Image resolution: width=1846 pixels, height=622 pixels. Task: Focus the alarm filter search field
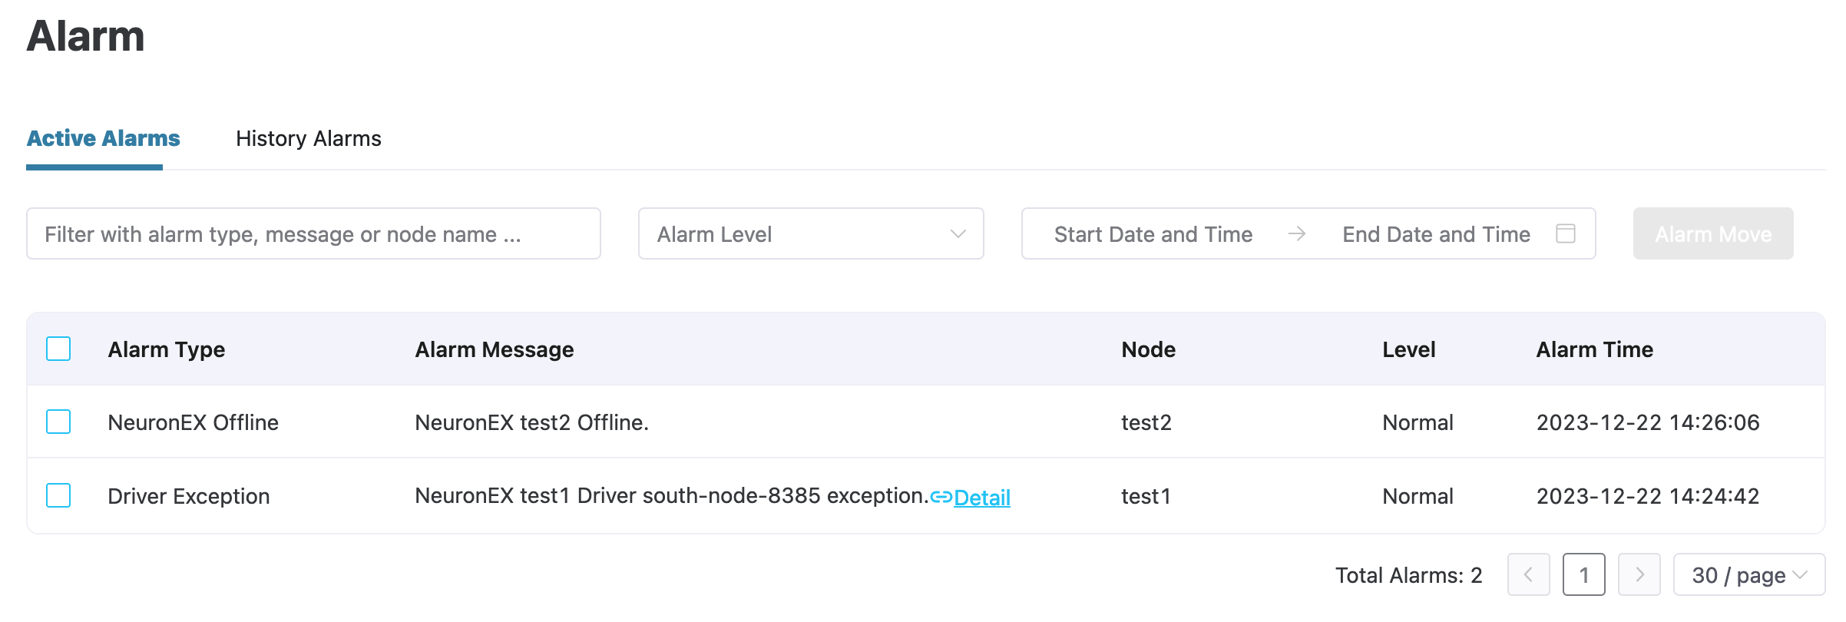pyautogui.click(x=313, y=233)
